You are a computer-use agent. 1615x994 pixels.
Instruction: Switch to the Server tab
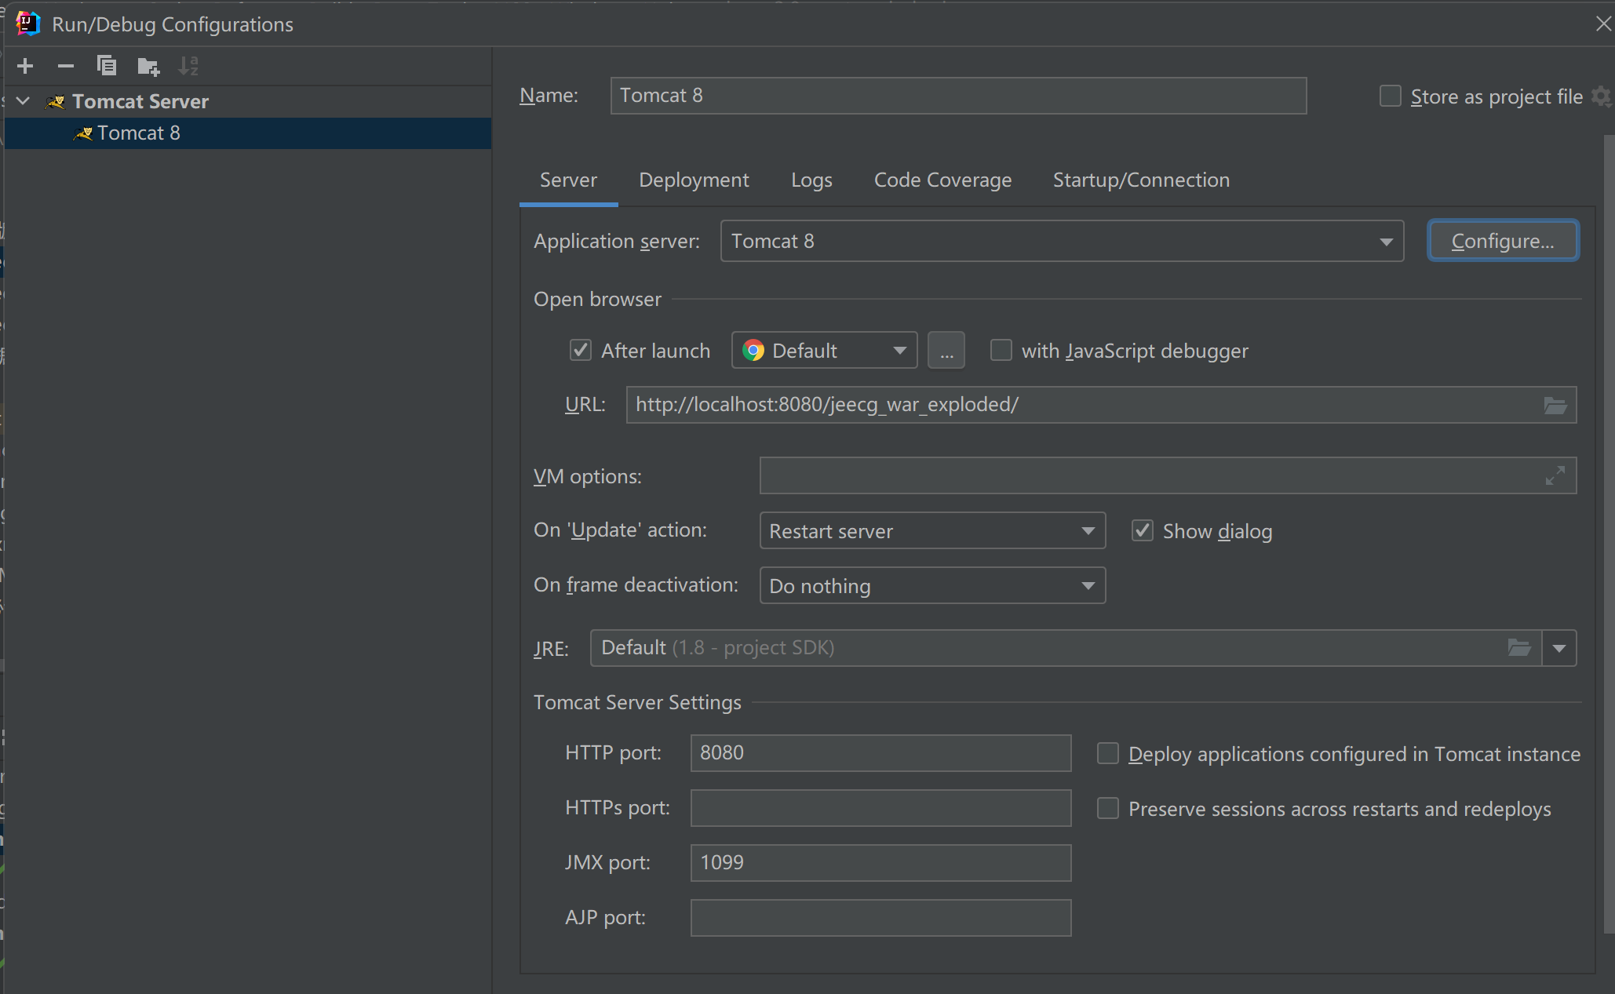(568, 180)
